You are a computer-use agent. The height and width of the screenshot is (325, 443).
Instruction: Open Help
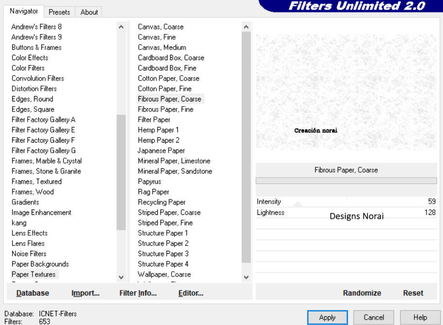[x=420, y=317]
